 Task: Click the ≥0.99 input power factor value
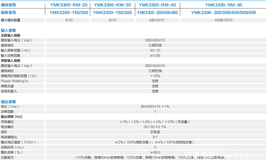coord(155,56)
